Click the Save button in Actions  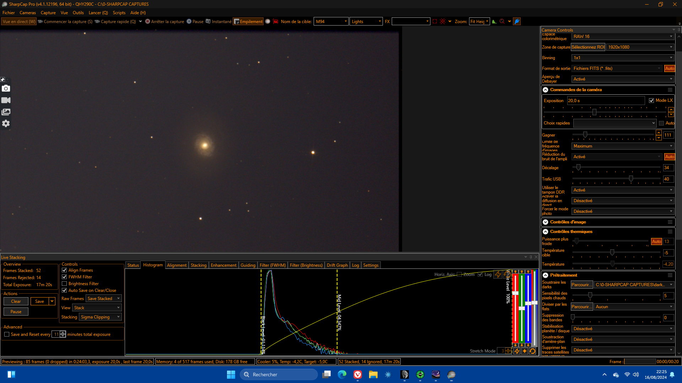[x=40, y=301]
